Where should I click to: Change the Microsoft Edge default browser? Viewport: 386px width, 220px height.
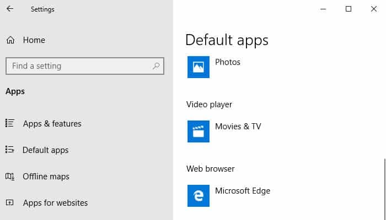click(243, 191)
